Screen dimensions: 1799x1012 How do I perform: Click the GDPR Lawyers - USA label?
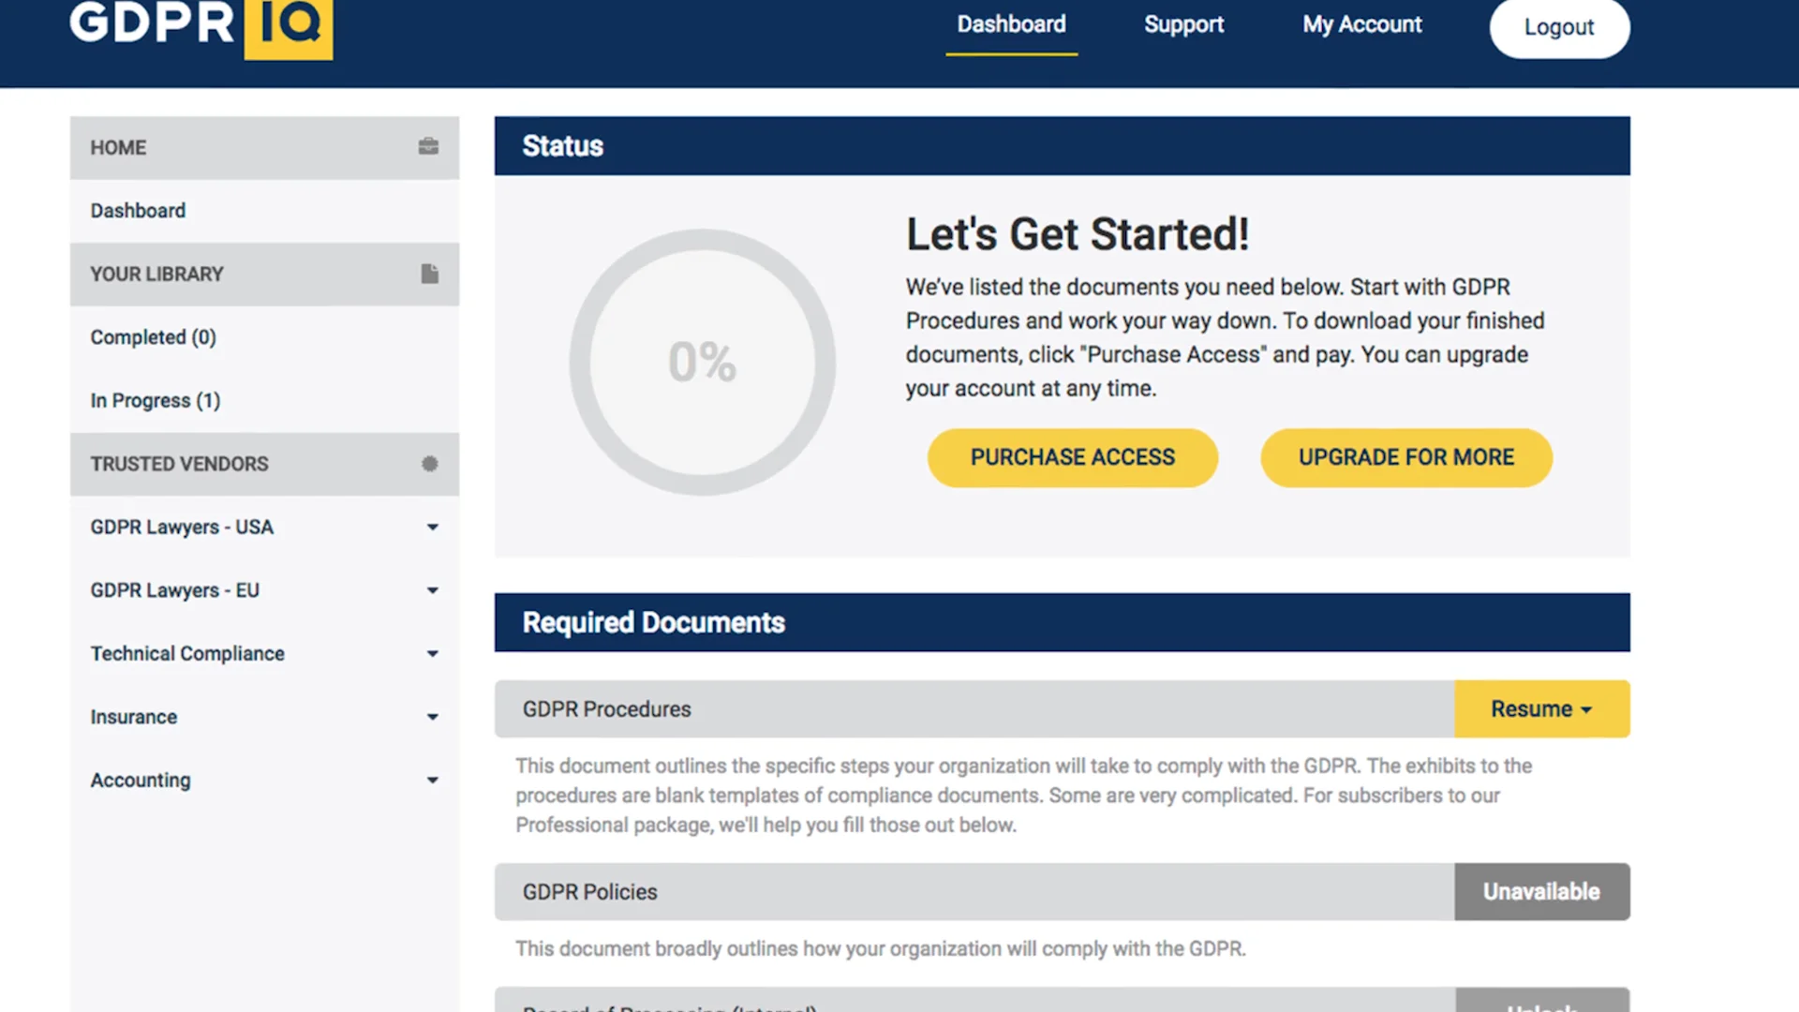coord(182,528)
